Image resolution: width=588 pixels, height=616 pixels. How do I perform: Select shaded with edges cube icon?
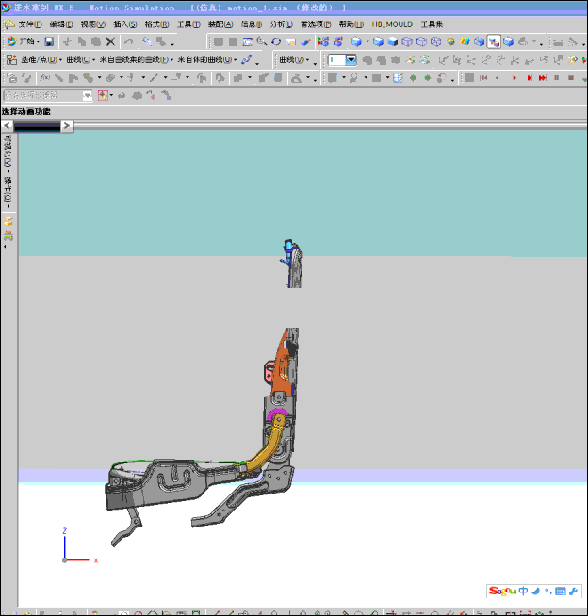click(x=378, y=41)
